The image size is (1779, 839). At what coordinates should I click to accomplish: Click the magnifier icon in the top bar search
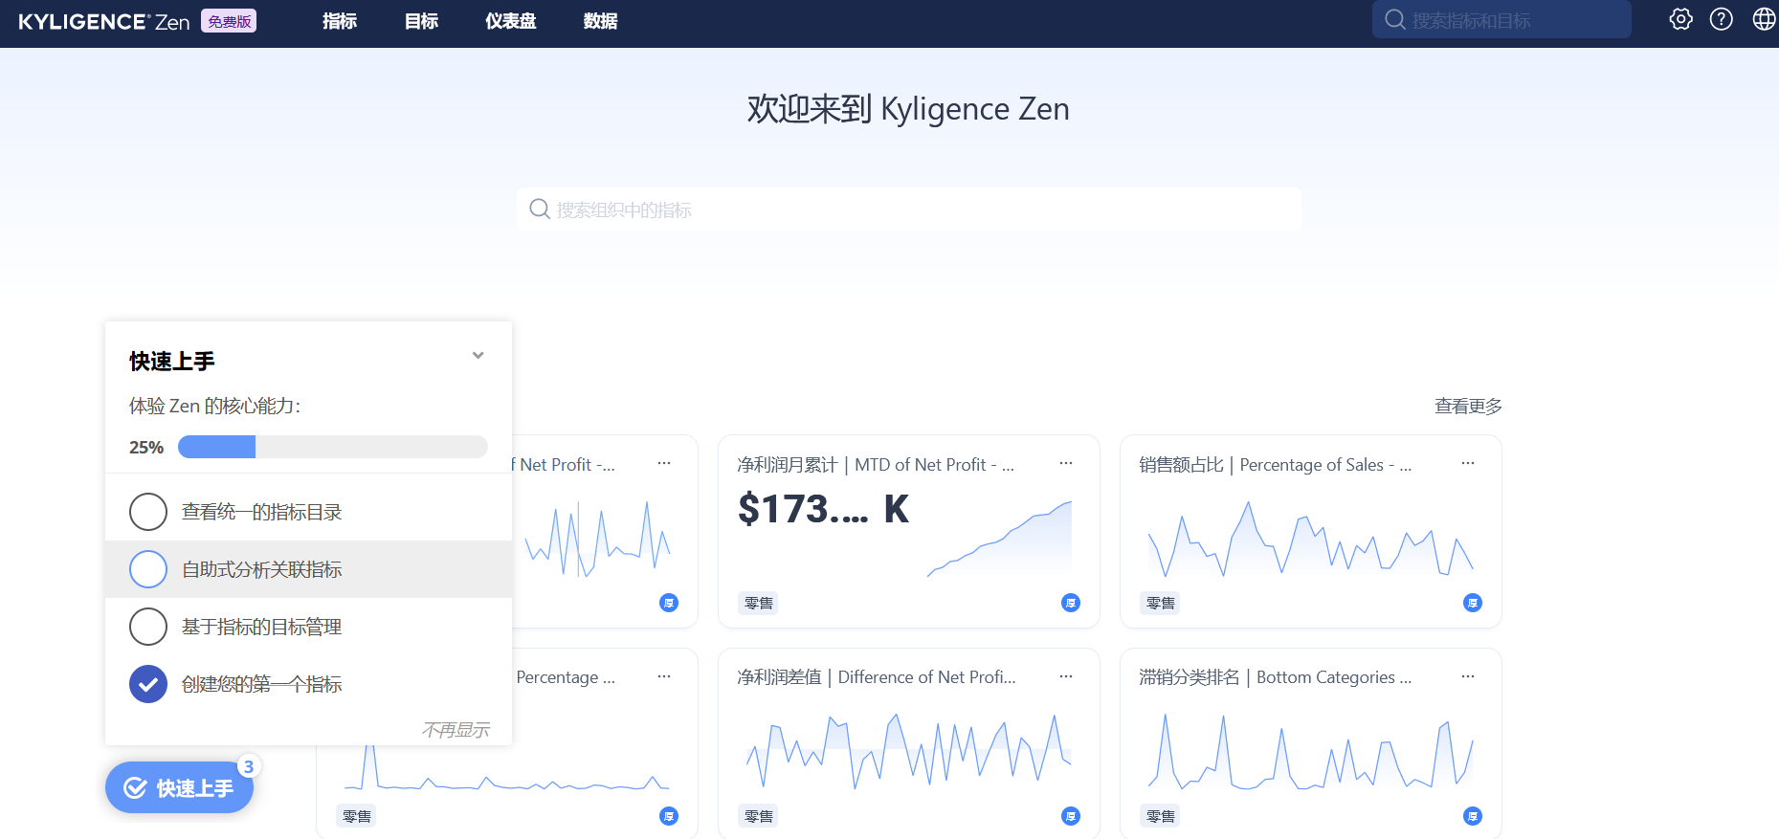click(1395, 19)
